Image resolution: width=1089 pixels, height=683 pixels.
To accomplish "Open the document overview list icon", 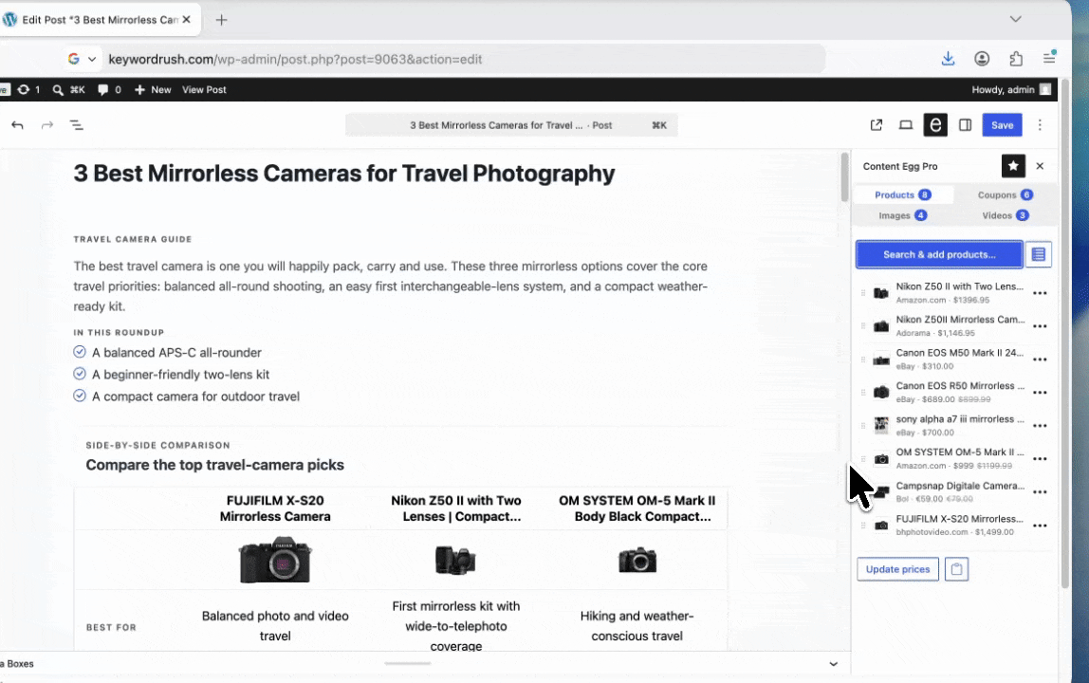I will click(x=77, y=125).
